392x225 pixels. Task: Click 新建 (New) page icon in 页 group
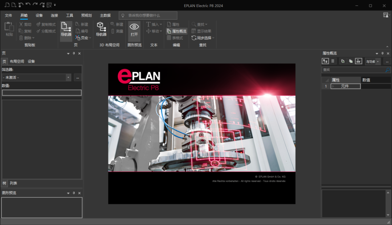pos(78,24)
